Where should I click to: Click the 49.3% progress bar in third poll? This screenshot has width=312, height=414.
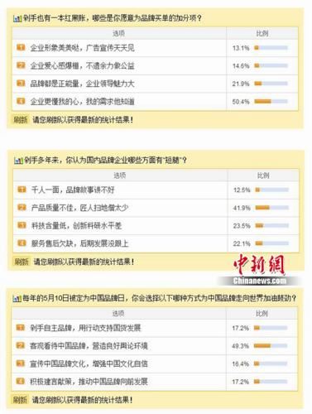pos(271,345)
